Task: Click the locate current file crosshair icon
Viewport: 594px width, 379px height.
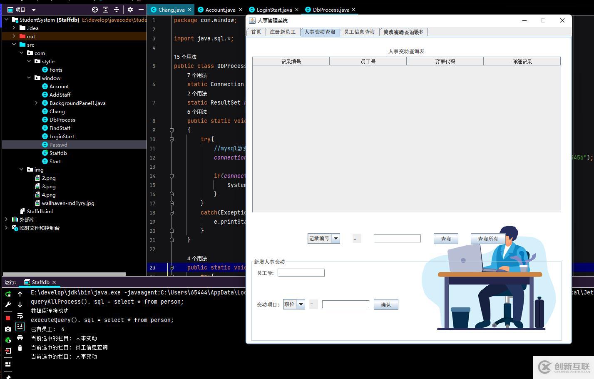Action: pos(95,10)
